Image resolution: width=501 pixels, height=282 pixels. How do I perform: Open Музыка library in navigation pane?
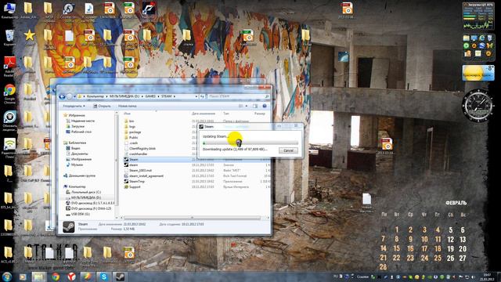tap(74, 164)
